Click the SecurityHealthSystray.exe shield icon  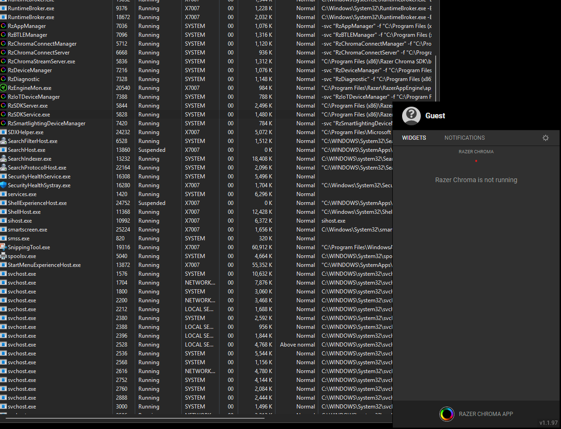tap(4, 185)
